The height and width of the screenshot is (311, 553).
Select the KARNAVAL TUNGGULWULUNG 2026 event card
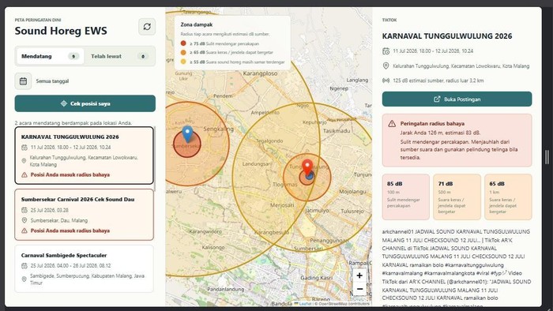click(84, 155)
